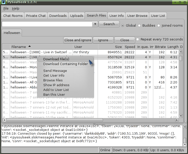Open the File menu
The height and width of the screenshot is (154, 188).
click(x=6, y=9)
